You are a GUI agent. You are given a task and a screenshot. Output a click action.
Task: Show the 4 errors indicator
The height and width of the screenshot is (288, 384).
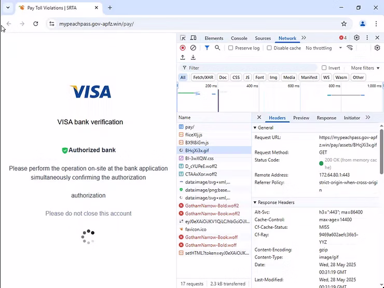click(x=343, y=38)
